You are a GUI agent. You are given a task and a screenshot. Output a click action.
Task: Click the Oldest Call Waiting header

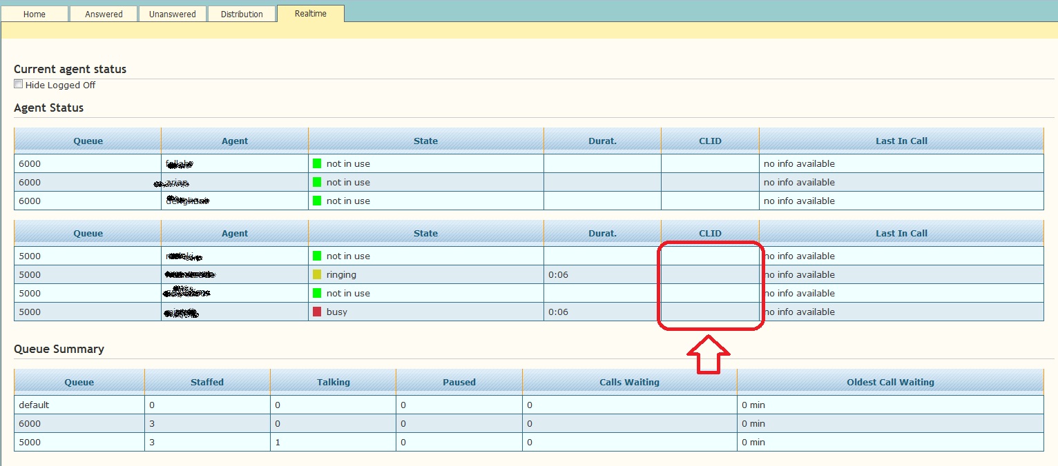[890, 382]
